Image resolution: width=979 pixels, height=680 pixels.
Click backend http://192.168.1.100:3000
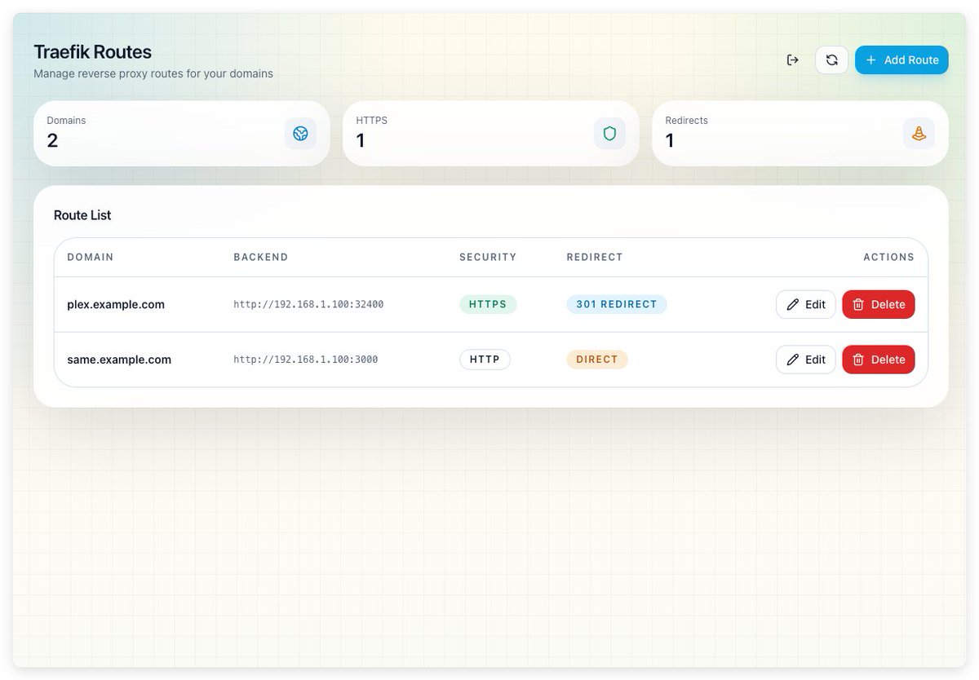tap(305, 360)
